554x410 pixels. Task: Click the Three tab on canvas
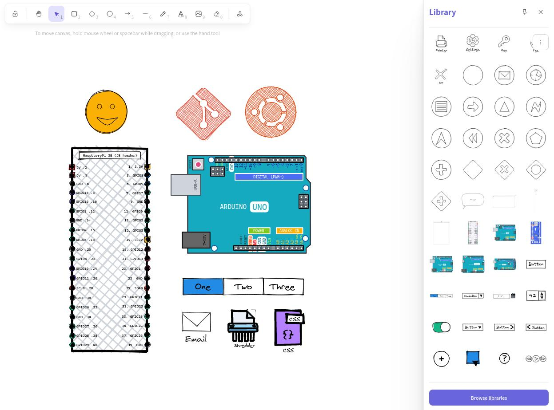283,287
